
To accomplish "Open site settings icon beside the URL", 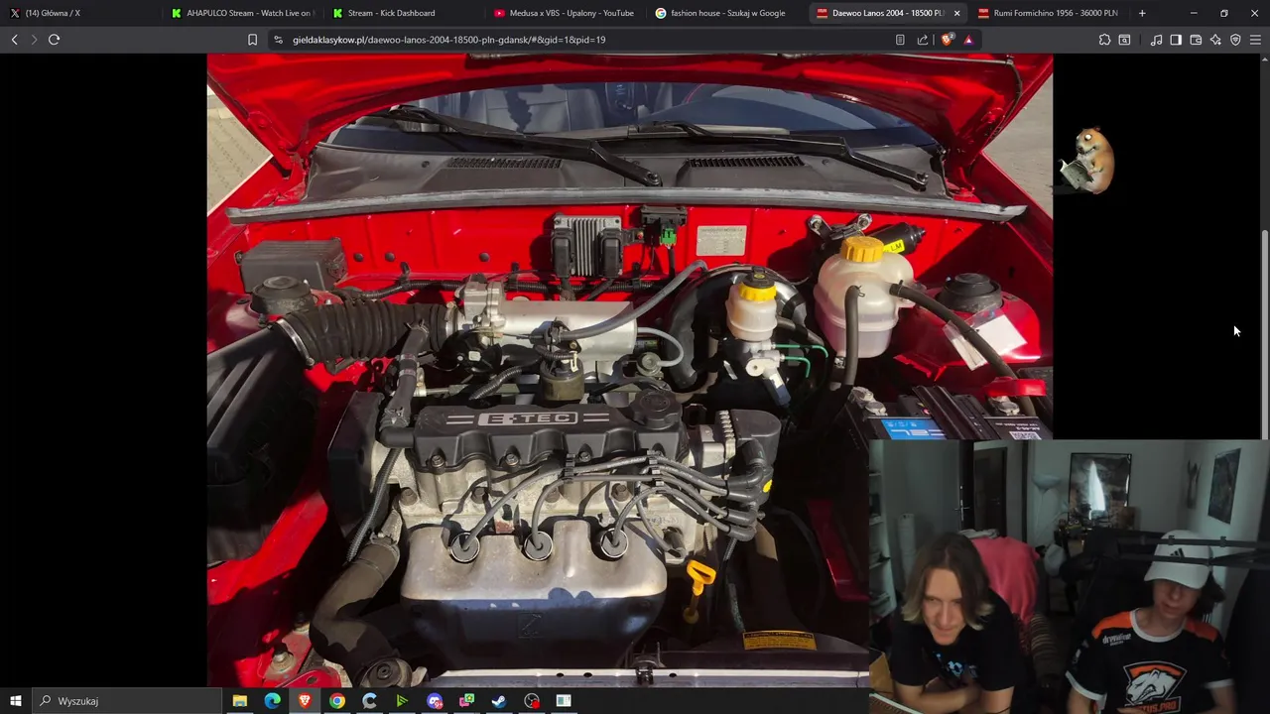I will tap(278, 40).
